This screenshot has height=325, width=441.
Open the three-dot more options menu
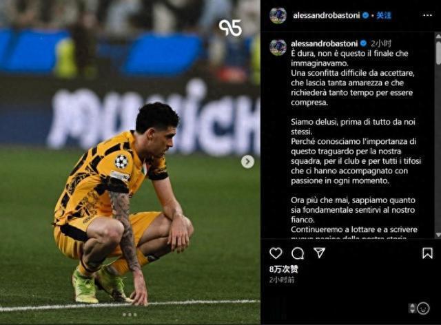pos(427,15)
